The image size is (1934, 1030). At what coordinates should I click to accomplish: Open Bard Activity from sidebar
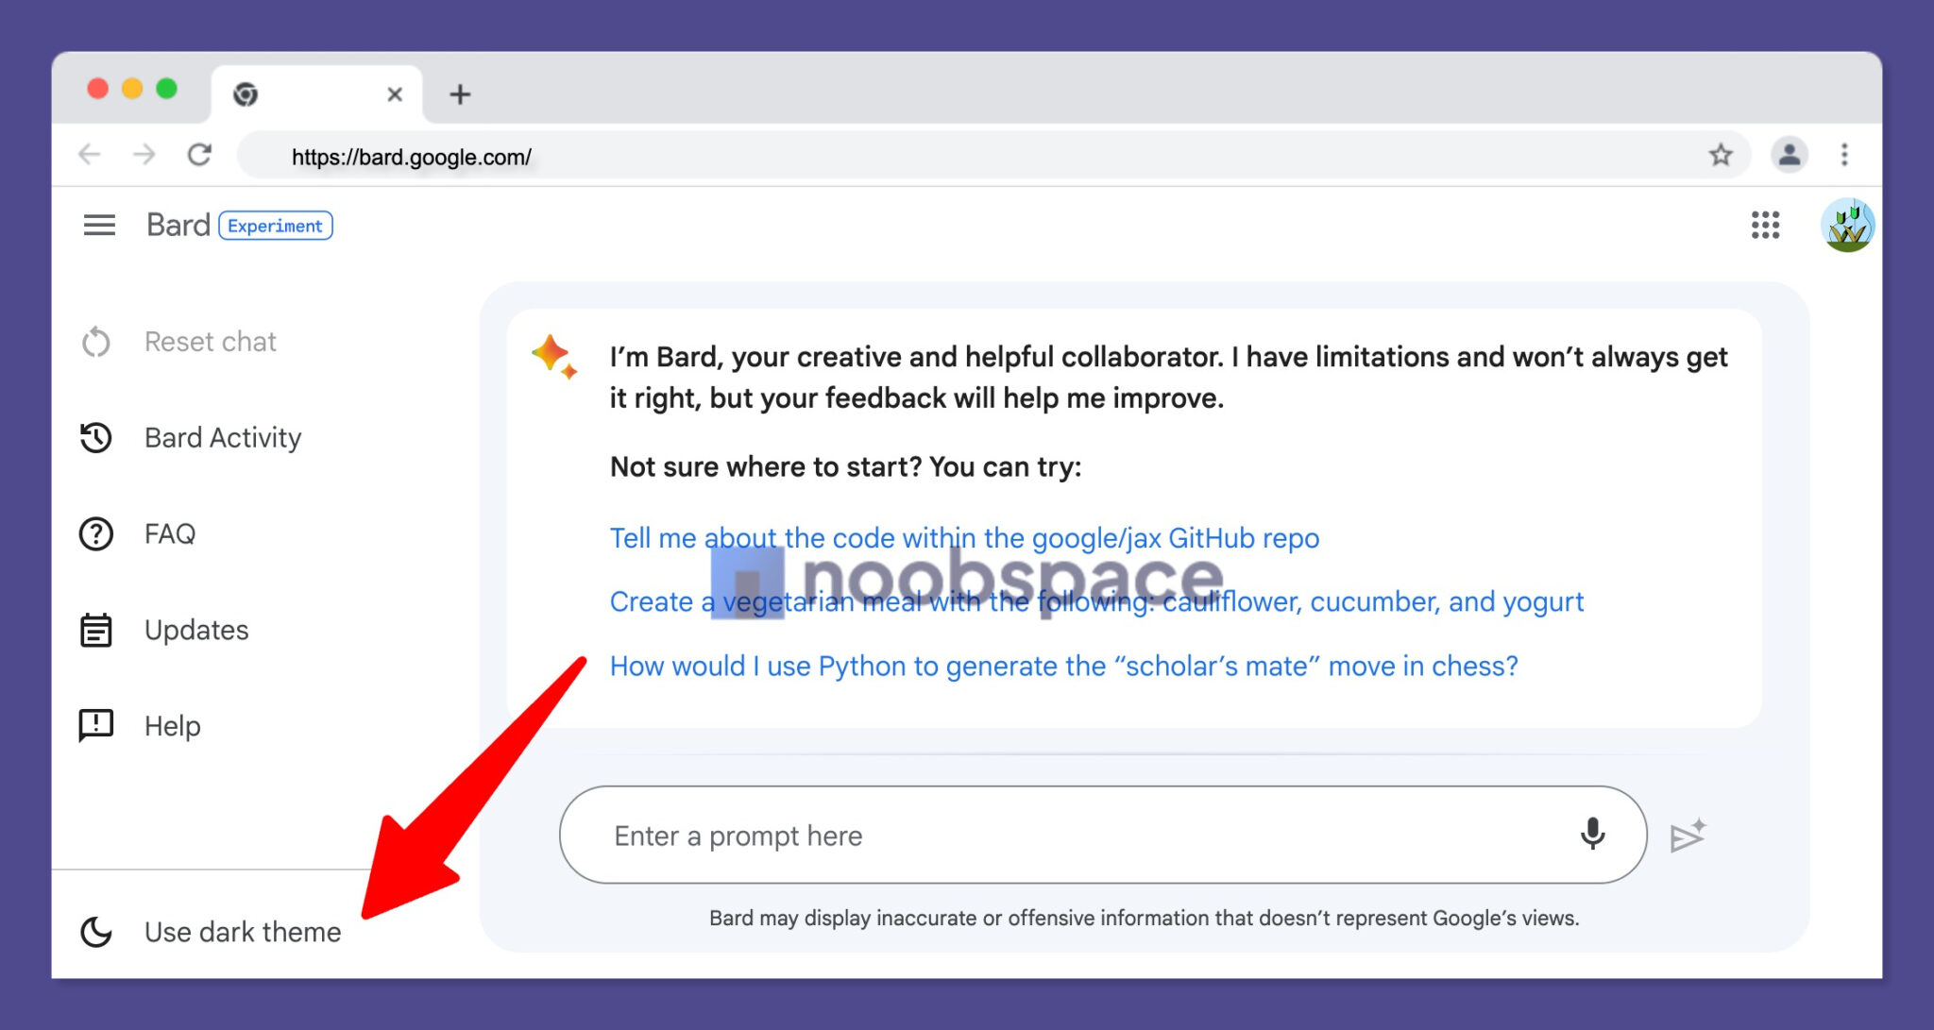point(222,437)
